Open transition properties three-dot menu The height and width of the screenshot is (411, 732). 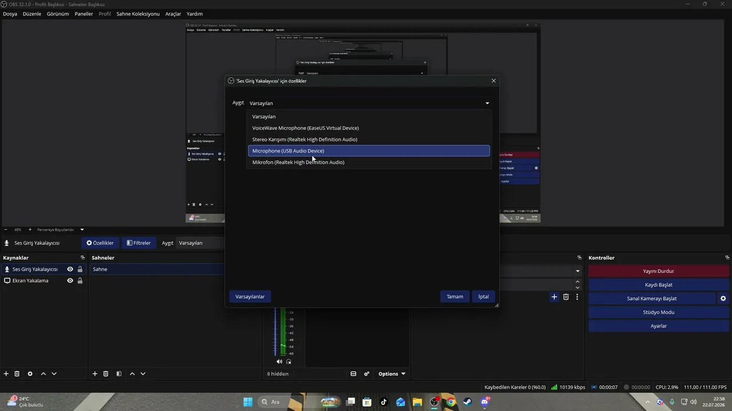click(x=577, y=297)
